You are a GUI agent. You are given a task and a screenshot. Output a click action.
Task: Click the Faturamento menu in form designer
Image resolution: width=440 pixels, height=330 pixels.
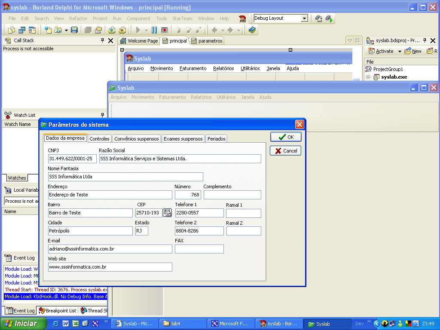tap(193, 68)
